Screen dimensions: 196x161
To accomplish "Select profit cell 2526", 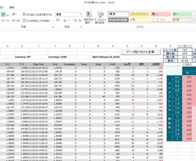I will click(x=113, y=89).
